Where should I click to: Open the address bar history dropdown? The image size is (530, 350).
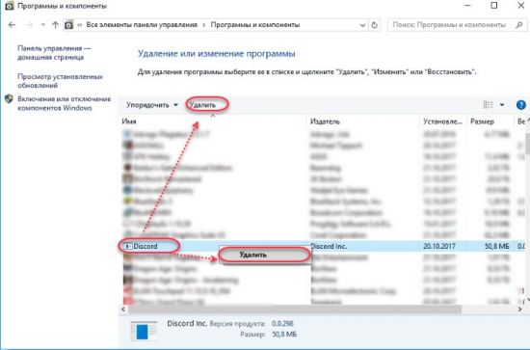[362, 25]
